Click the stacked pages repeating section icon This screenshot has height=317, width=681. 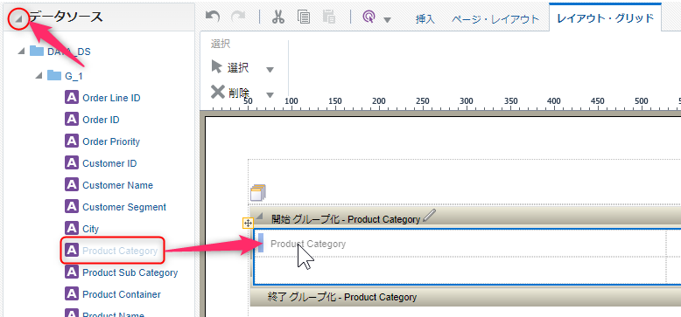[x=258, y=193]
